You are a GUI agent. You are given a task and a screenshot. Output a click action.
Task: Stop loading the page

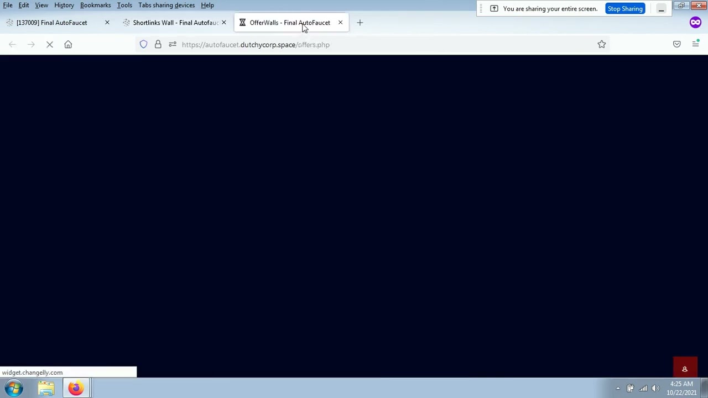50,44
